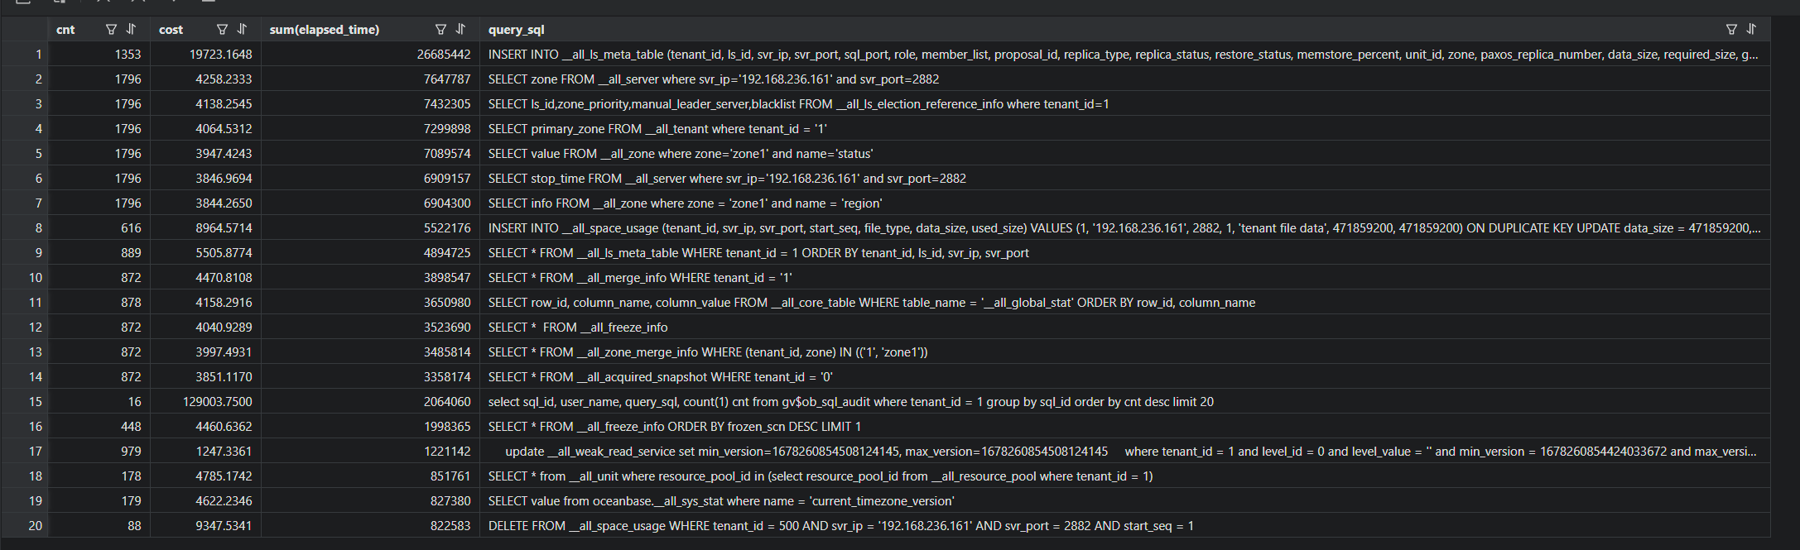Screen dimensions: 1800x550
Task: Click the SELECT * FROM __all_freeze_info cell
Action: [1124, 327]
